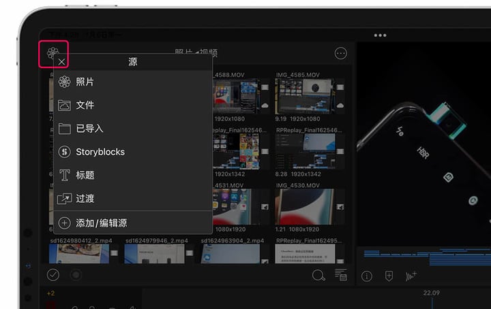Select the RPReplay_Final162546 clip sized 8.28 1920x1342
The image size is (491, 309).
tap(306, 152)
